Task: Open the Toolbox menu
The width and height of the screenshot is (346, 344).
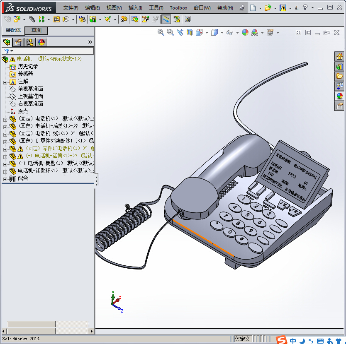Action: [x=178, y=8]
